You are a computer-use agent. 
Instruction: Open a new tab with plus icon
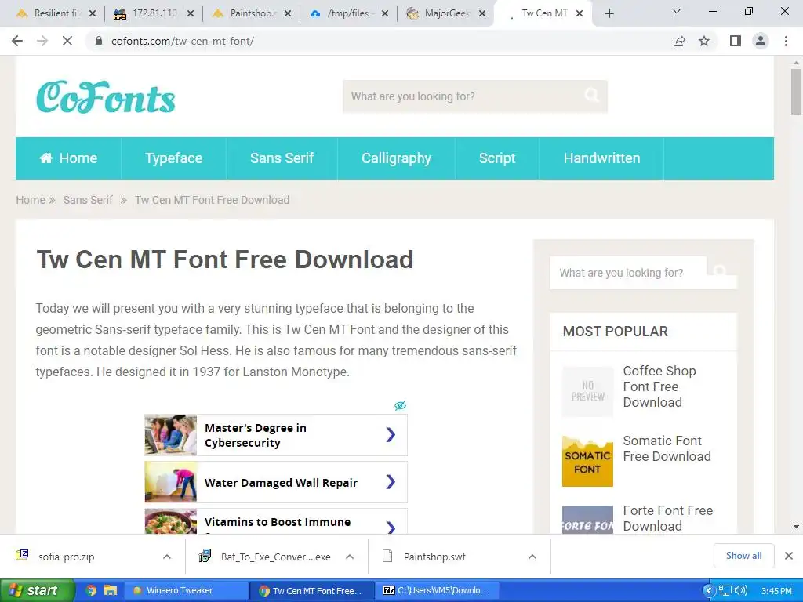(609, 13)
